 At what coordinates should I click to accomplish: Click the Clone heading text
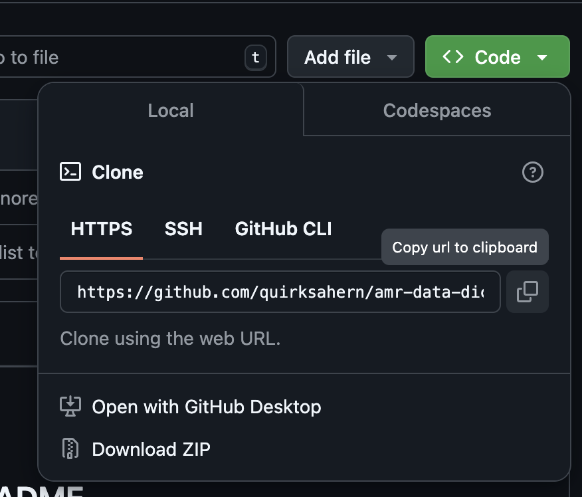tap(118, 172)
